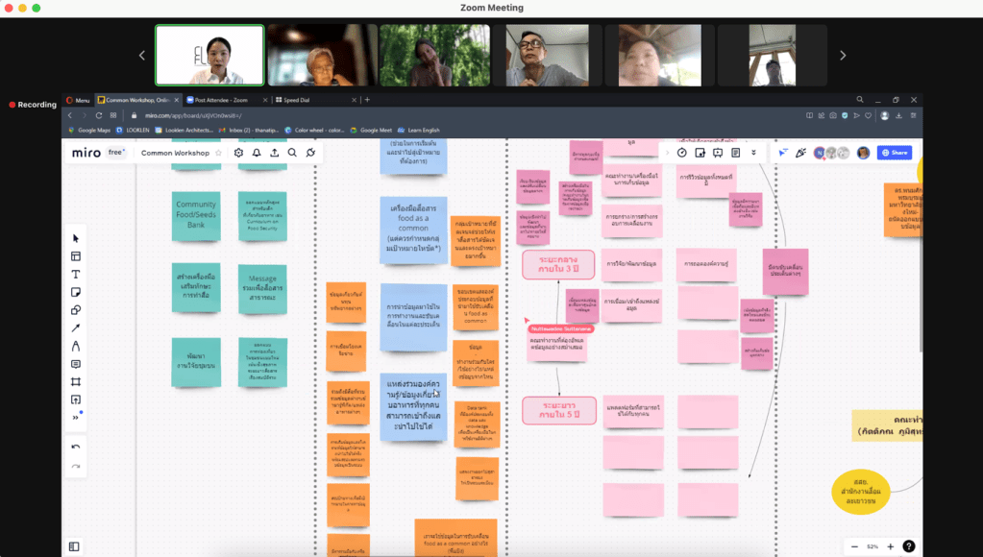983x557 pixels.
Task: Expand more collaboration apps double chevron
Action: [x=753, y=153]
